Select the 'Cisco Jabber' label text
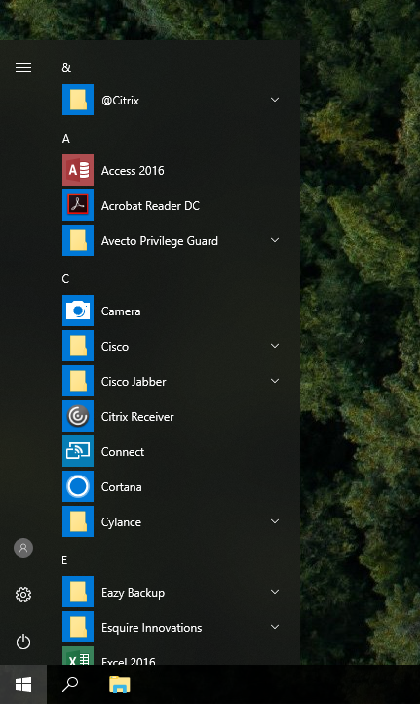This screenshot has height=704, width=420. 134,382
